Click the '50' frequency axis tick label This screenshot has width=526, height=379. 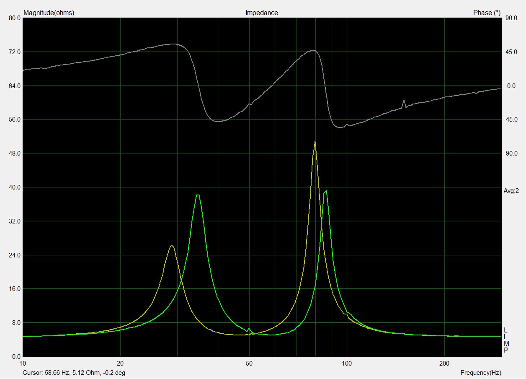[249, 363]
